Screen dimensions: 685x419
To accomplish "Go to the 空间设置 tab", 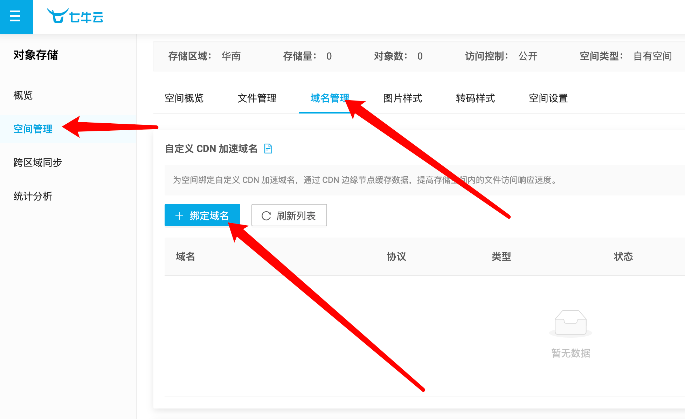I will coord(548,98).
